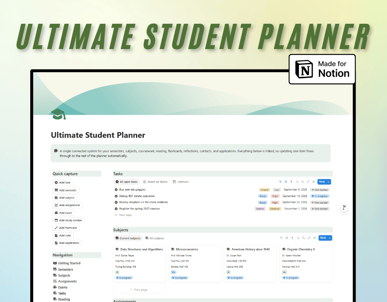Screen dimensions: 387x302
Task: Click the Add assignment button
Action: click(67, 205)
